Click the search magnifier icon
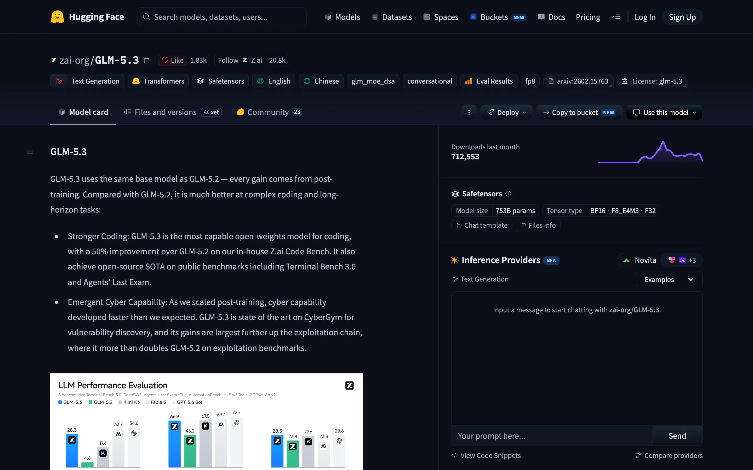The width and height of the screenshot is (753, 470). 146,17
